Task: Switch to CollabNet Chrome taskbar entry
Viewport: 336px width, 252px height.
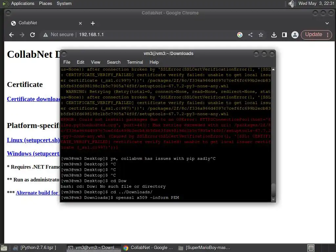Action: tap(148, 248)
